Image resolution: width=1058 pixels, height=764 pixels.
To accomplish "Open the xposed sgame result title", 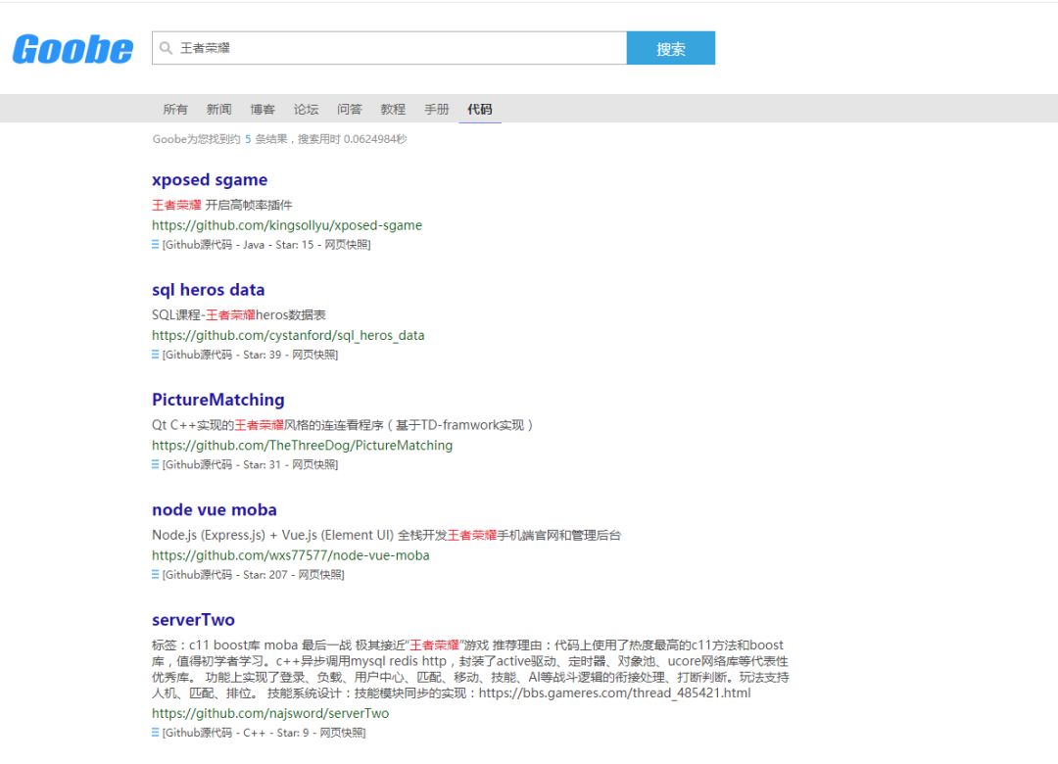I will pyautogui.click(x=210, y=180).
